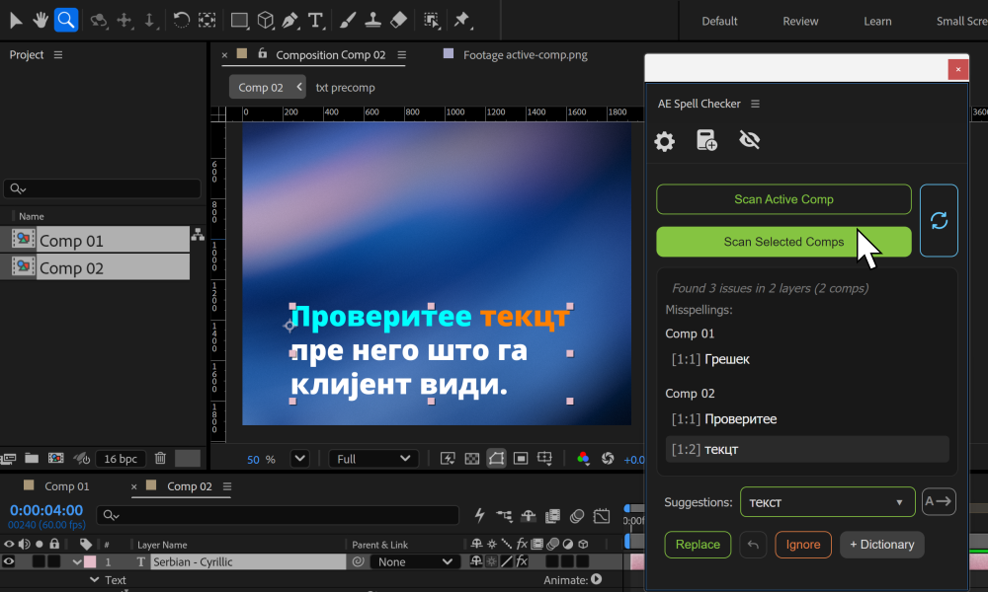Click the Replace button
Viewport: 988px width, 592px height.
click(x=698, y=545)
